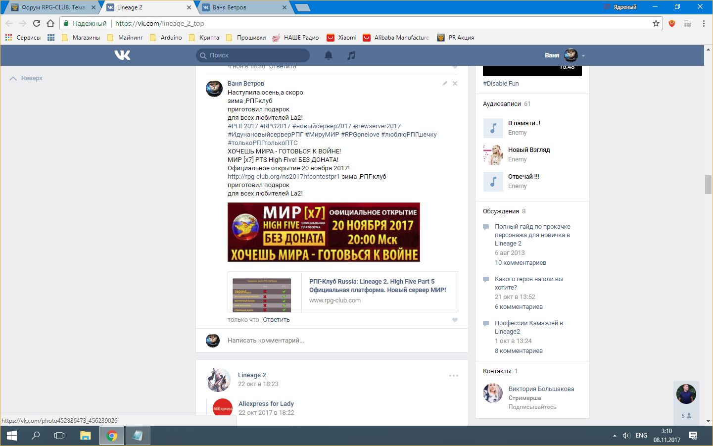Bookmark this page with the star
This screenshot has height=446, width=713.
(656, 23)
